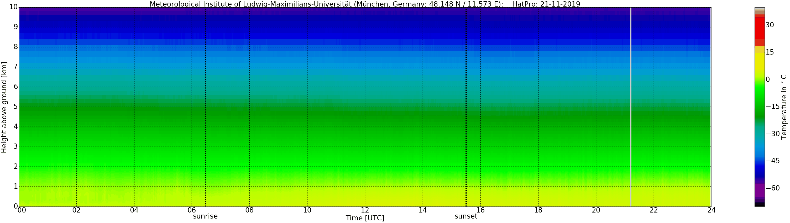Click the 'sunrise' label below the time axis
The width and height of the screenshot is (790, 223).
tap(205, 216)
